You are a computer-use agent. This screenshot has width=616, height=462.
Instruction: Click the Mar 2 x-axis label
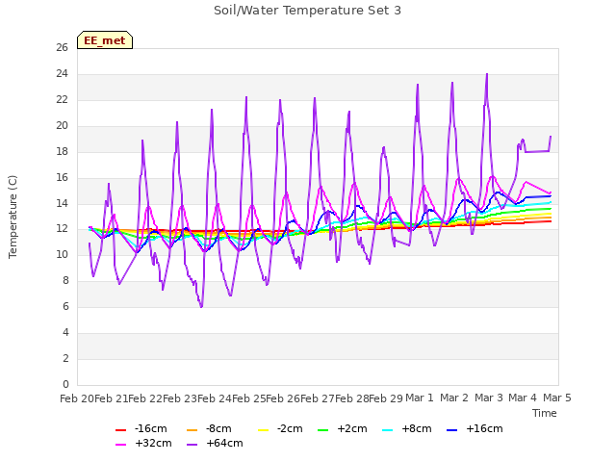pos(454,398)
